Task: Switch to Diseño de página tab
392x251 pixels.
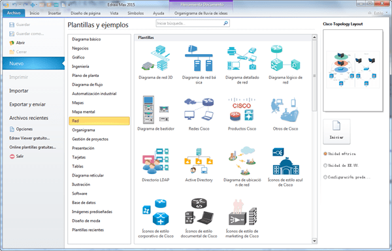Action: pos(86,13)
